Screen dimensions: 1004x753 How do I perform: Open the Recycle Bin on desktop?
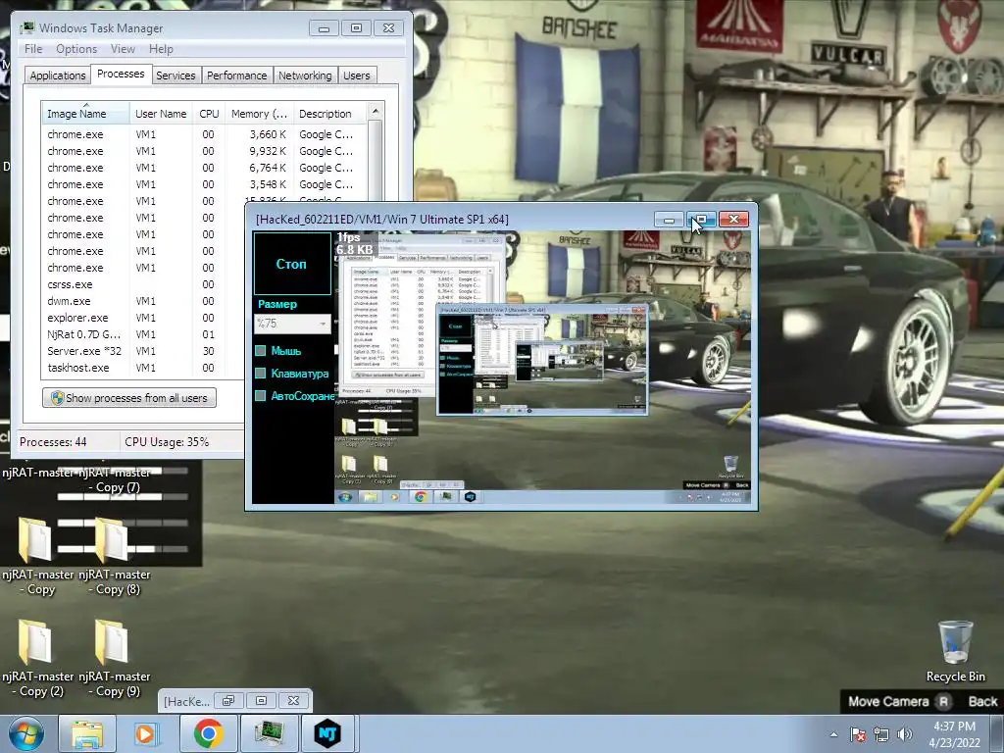[x=955, y=651]
